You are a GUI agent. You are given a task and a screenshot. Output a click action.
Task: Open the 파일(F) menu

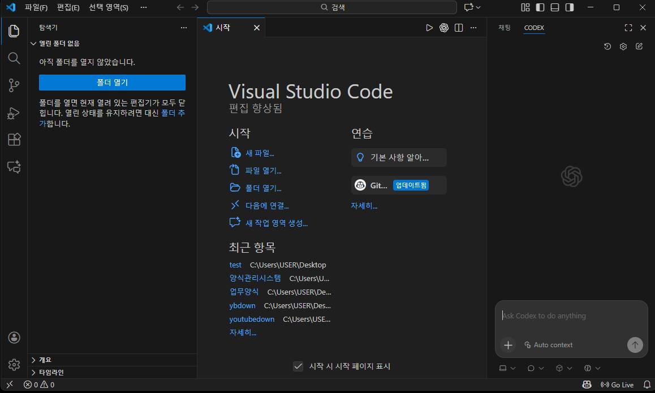pos(36,7)
